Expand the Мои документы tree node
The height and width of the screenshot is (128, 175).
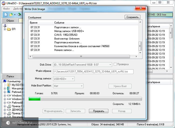[5, 88]
